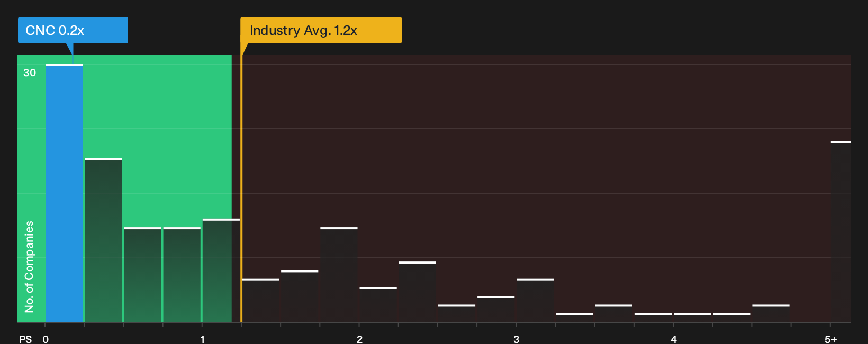Click the No. of Companies axis title

[x=29, y=266]
